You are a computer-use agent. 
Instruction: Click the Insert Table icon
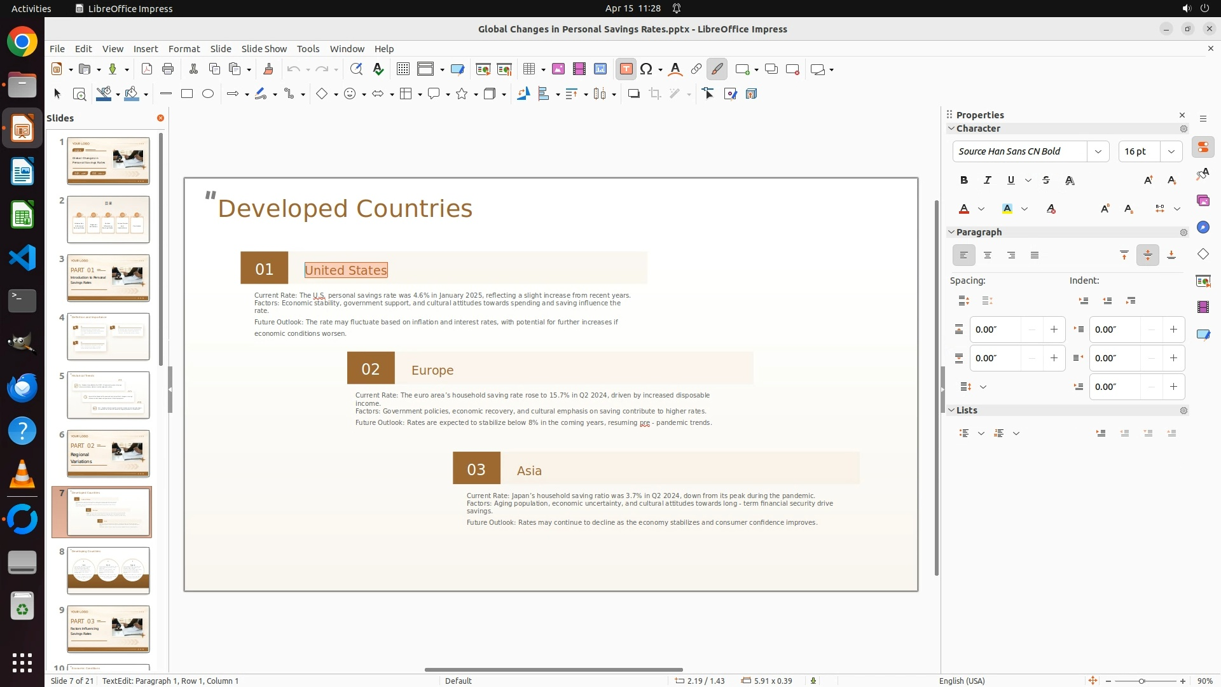tap(528, 69)
